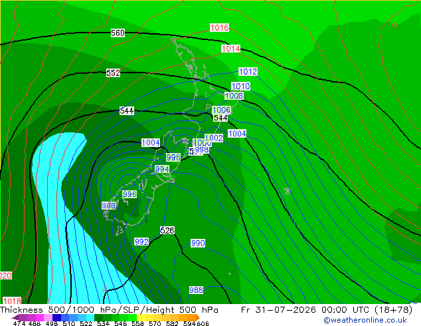Click the dark green swatch above 534 in legend
Viewport: 421px width, 326px height.
coord(99,317)
